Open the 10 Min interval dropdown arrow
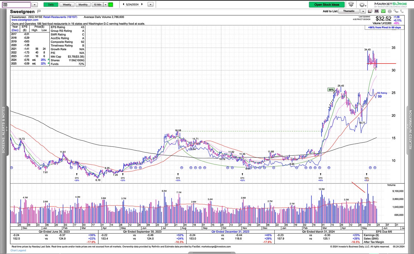414x254 pixels. [x=105, y=5]
